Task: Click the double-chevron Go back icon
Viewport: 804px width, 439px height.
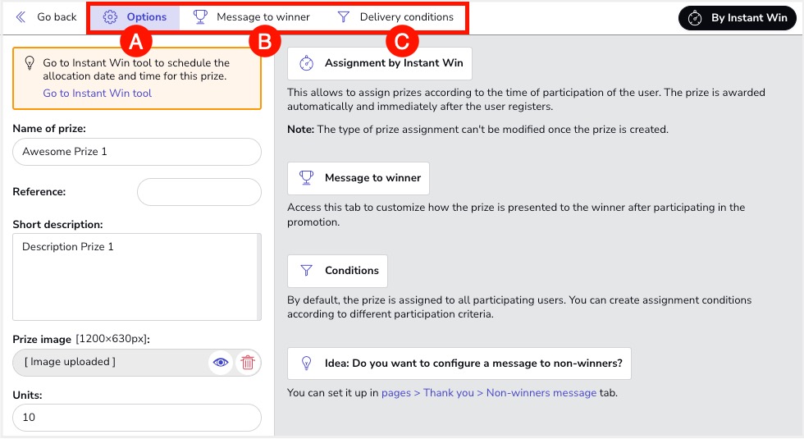Action: click(21, 17)
